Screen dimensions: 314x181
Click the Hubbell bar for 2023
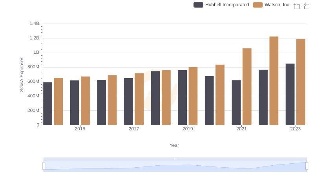click(x=290, y=94)
